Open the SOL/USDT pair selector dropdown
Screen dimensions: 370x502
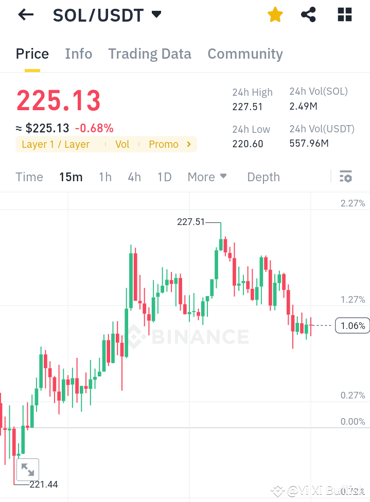pos(156,14)
